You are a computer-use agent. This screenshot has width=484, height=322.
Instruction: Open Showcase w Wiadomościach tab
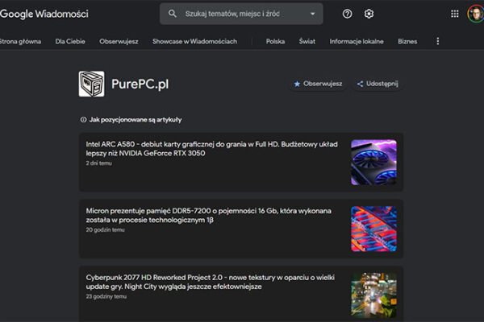coord(194,41)
